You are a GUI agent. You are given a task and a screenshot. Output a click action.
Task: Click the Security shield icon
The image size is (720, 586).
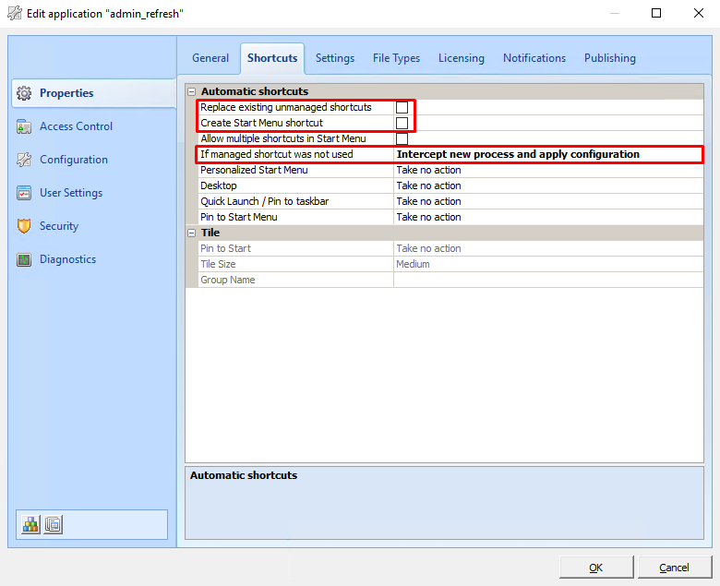(24, 226)
